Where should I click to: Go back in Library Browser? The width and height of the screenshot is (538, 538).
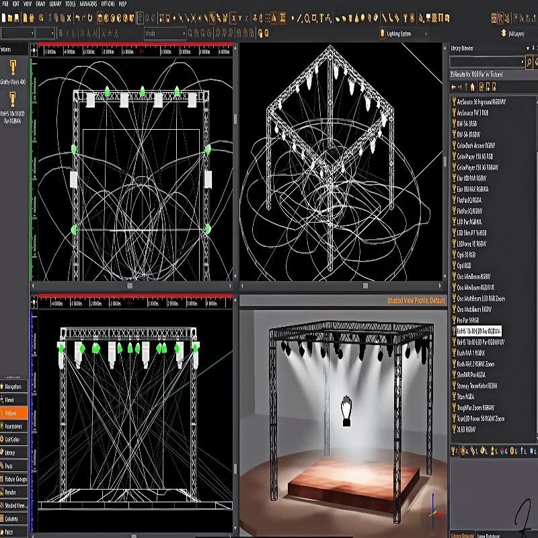click(x=453, y=87)
